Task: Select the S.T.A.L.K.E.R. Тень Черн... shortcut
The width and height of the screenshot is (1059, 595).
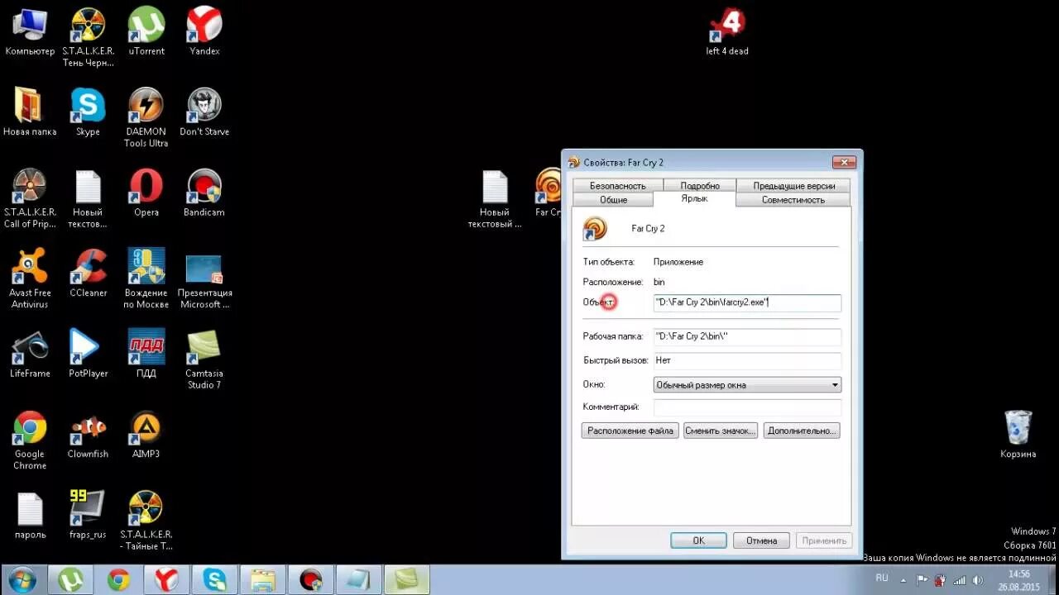Action: tap(89, 38)
